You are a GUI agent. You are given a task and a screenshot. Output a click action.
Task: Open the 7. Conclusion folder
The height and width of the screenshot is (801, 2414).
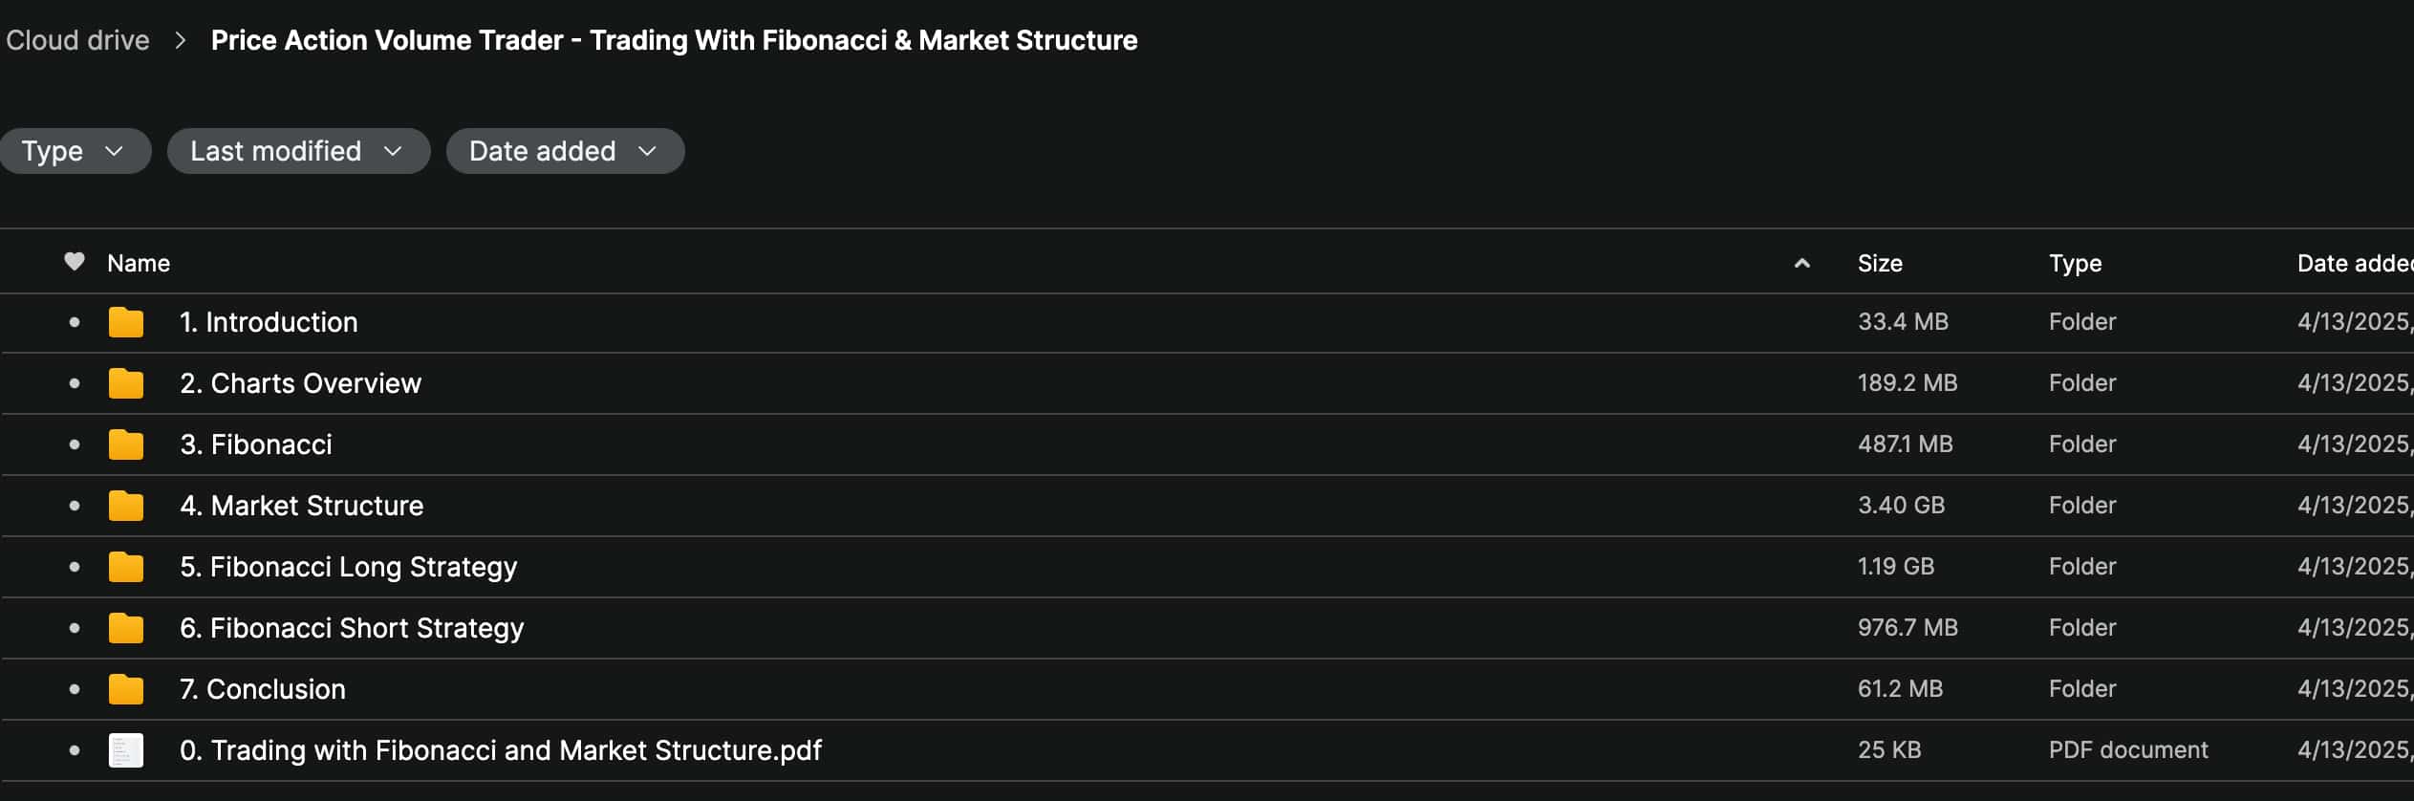click(275, 689)
